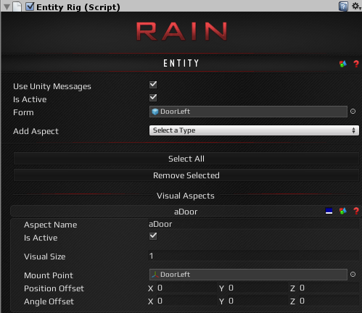
Task: Click the Entity Rig script file icon
Action: [17, 7]
